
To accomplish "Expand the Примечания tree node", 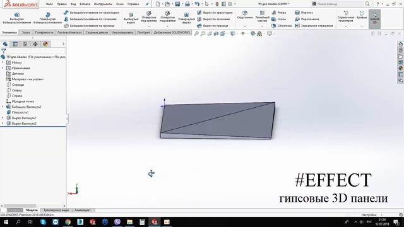I will (3, 68).
